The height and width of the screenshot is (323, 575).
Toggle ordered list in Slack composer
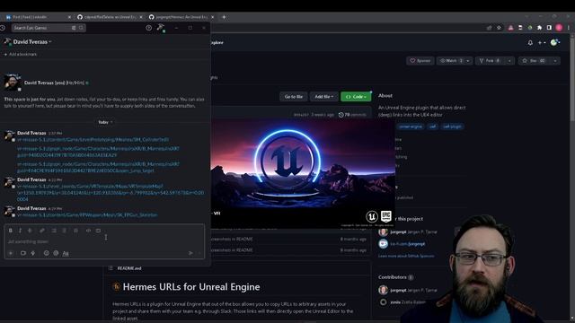[54, 231]
